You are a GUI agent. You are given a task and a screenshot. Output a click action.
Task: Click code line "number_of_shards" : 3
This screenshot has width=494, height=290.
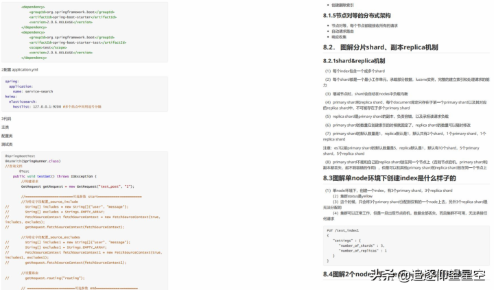click(x=362, y=245)
